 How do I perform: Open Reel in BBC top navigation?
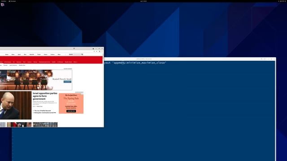pyautogui.click(x=25, y=55)
